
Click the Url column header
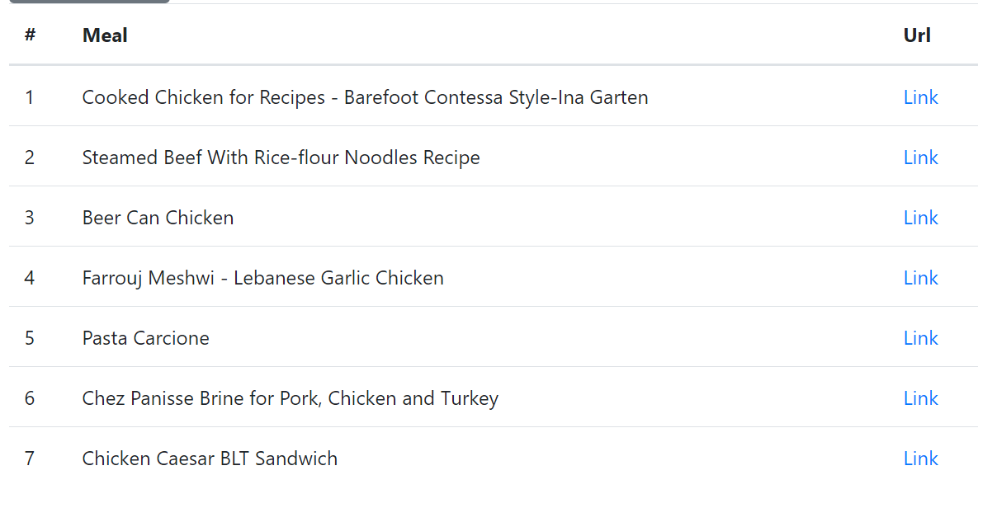click(x=917, y=35)
